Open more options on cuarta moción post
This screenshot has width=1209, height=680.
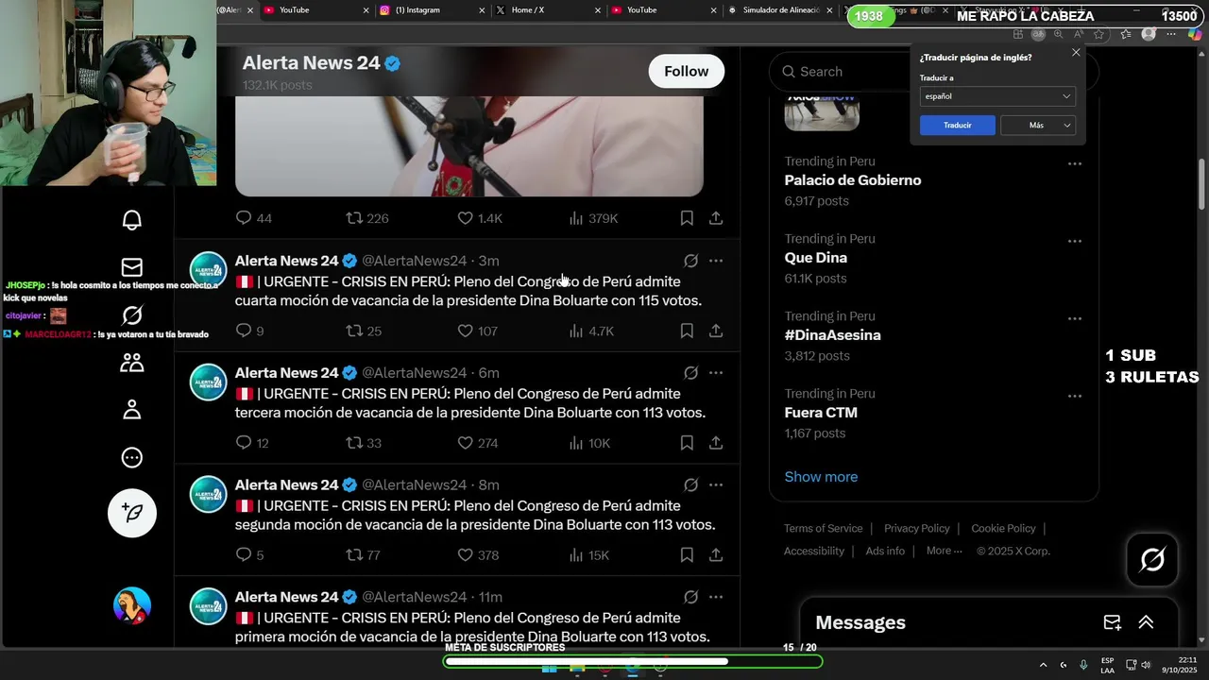coord(716,261)
